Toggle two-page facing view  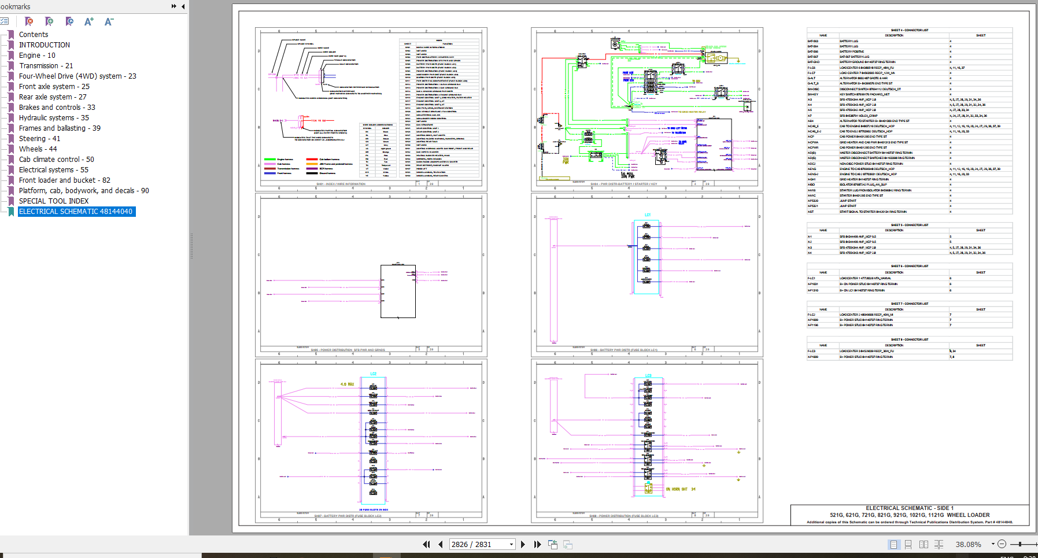click(x=924, y=544)
